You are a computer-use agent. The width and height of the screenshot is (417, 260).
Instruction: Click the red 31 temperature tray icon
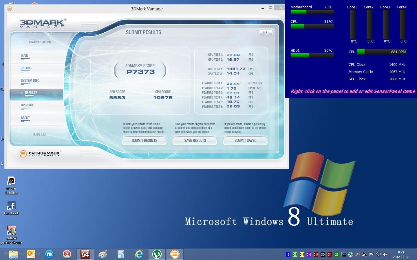(330, 255)
